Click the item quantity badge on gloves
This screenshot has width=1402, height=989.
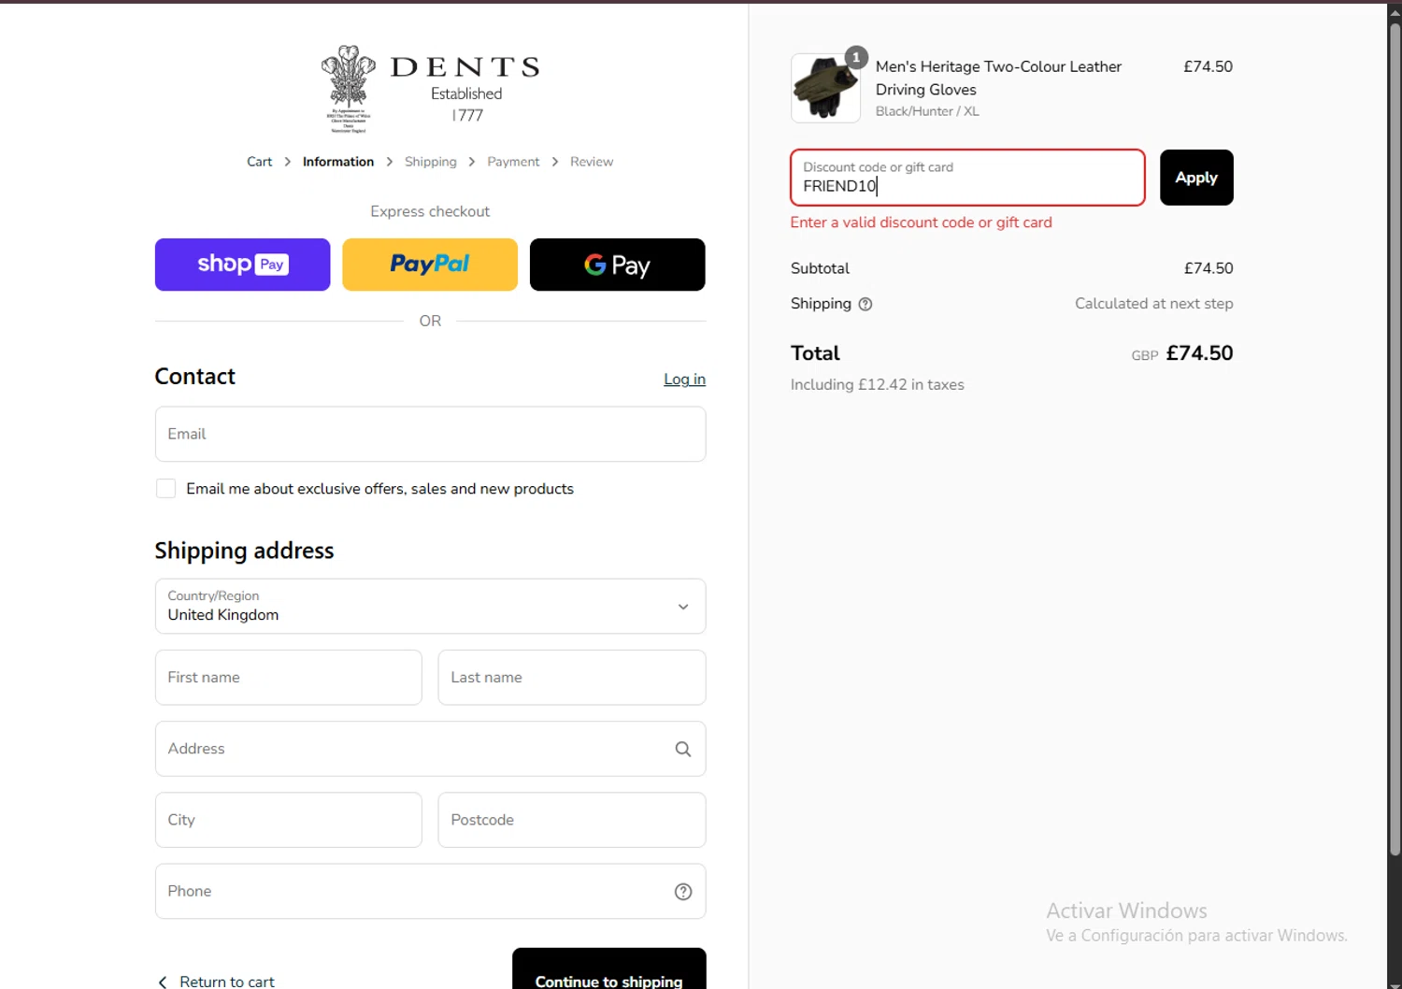856,57
